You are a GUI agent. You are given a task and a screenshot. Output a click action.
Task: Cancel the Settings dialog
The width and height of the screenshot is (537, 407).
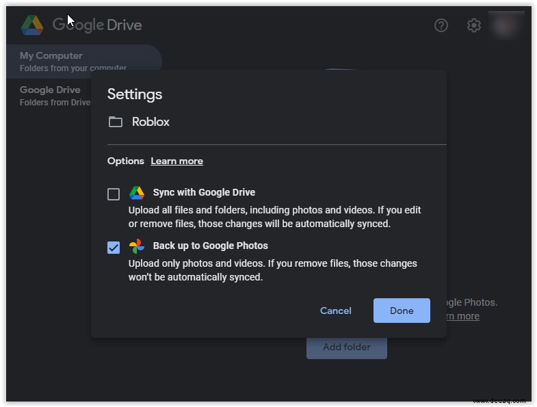(335, 311)
